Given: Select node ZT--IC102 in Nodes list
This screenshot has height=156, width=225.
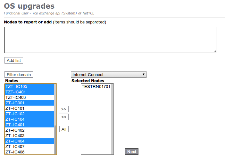Looking at the screenshot, I should click(x=29, y=114).
